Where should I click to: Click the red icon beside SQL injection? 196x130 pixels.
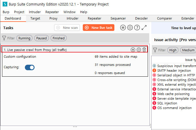[154, 103]
